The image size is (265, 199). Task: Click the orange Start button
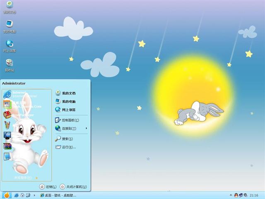pos(7,195)
